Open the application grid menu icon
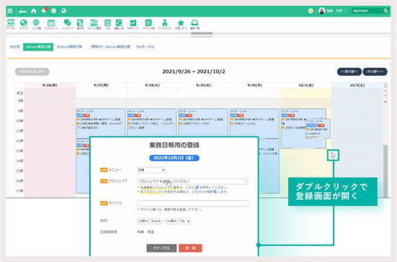 tap(10, 11)
